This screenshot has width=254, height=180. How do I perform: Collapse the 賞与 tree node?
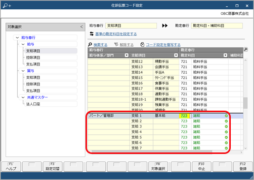pyautogui.click(x=23, y=71)
